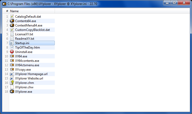Click the XY64ctxmenu.exe icon

point(12,65)
